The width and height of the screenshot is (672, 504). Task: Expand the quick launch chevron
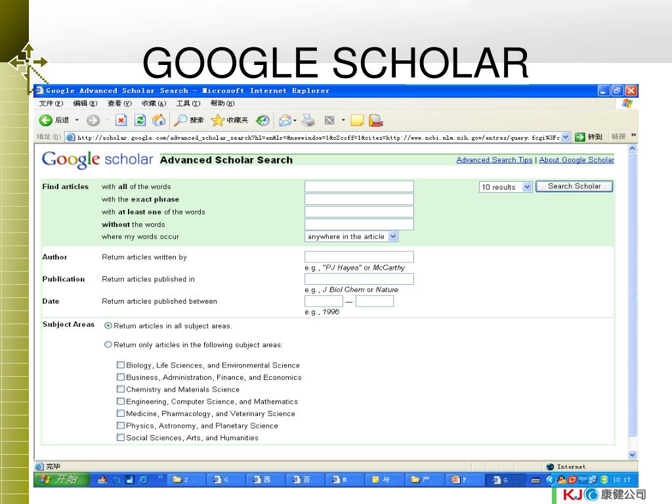tap(160, 477)
